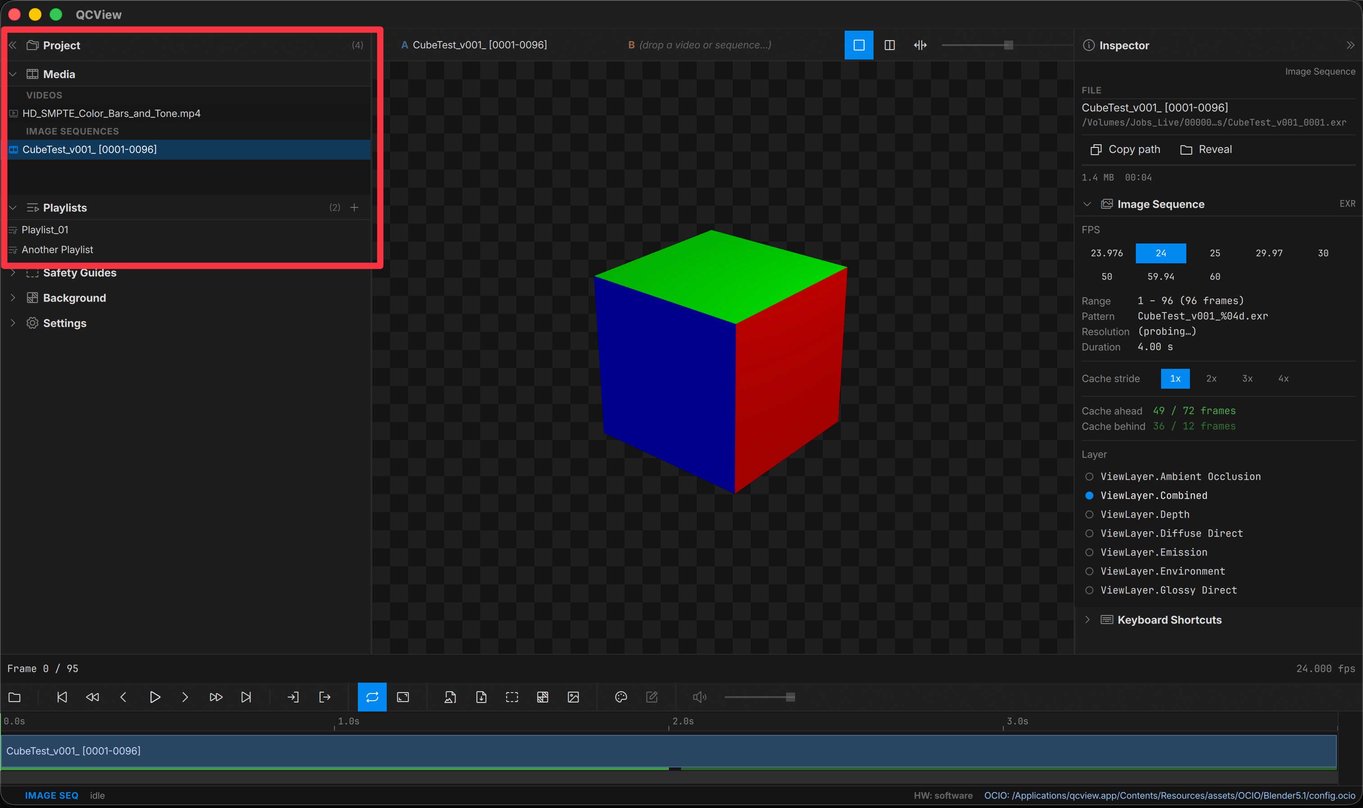Click the Inspector info icon
The width and height of the screenshot is (1363, 808).
point(1088,45)
